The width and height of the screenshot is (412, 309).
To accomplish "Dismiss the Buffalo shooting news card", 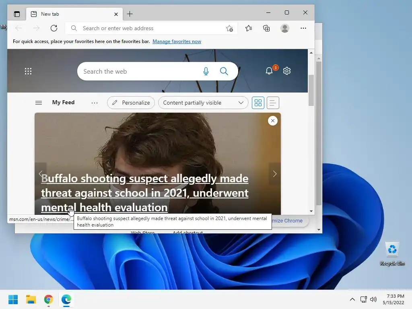I will (x=273, y=121).
